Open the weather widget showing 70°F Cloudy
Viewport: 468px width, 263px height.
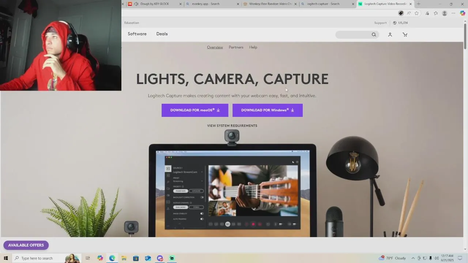pyautogui.click(x=393, y=258)
